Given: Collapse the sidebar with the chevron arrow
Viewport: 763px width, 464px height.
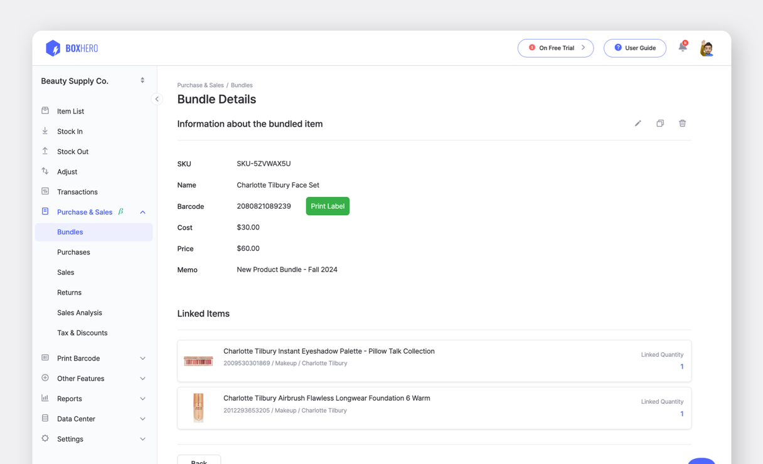Looking at the screenshot, I should click(x=157, y=98).
